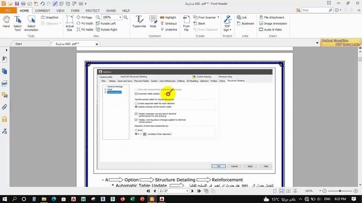Insert a Link

coord(242,17)
